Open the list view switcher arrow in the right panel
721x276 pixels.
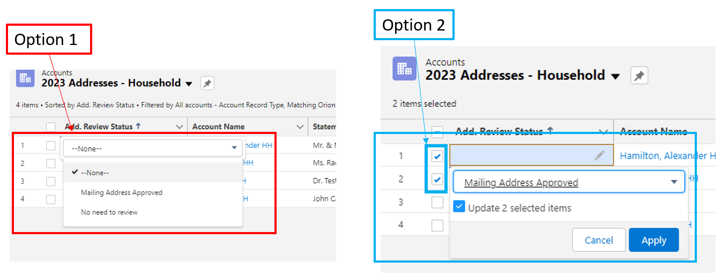pyautogui.click(x=615, y=76)
